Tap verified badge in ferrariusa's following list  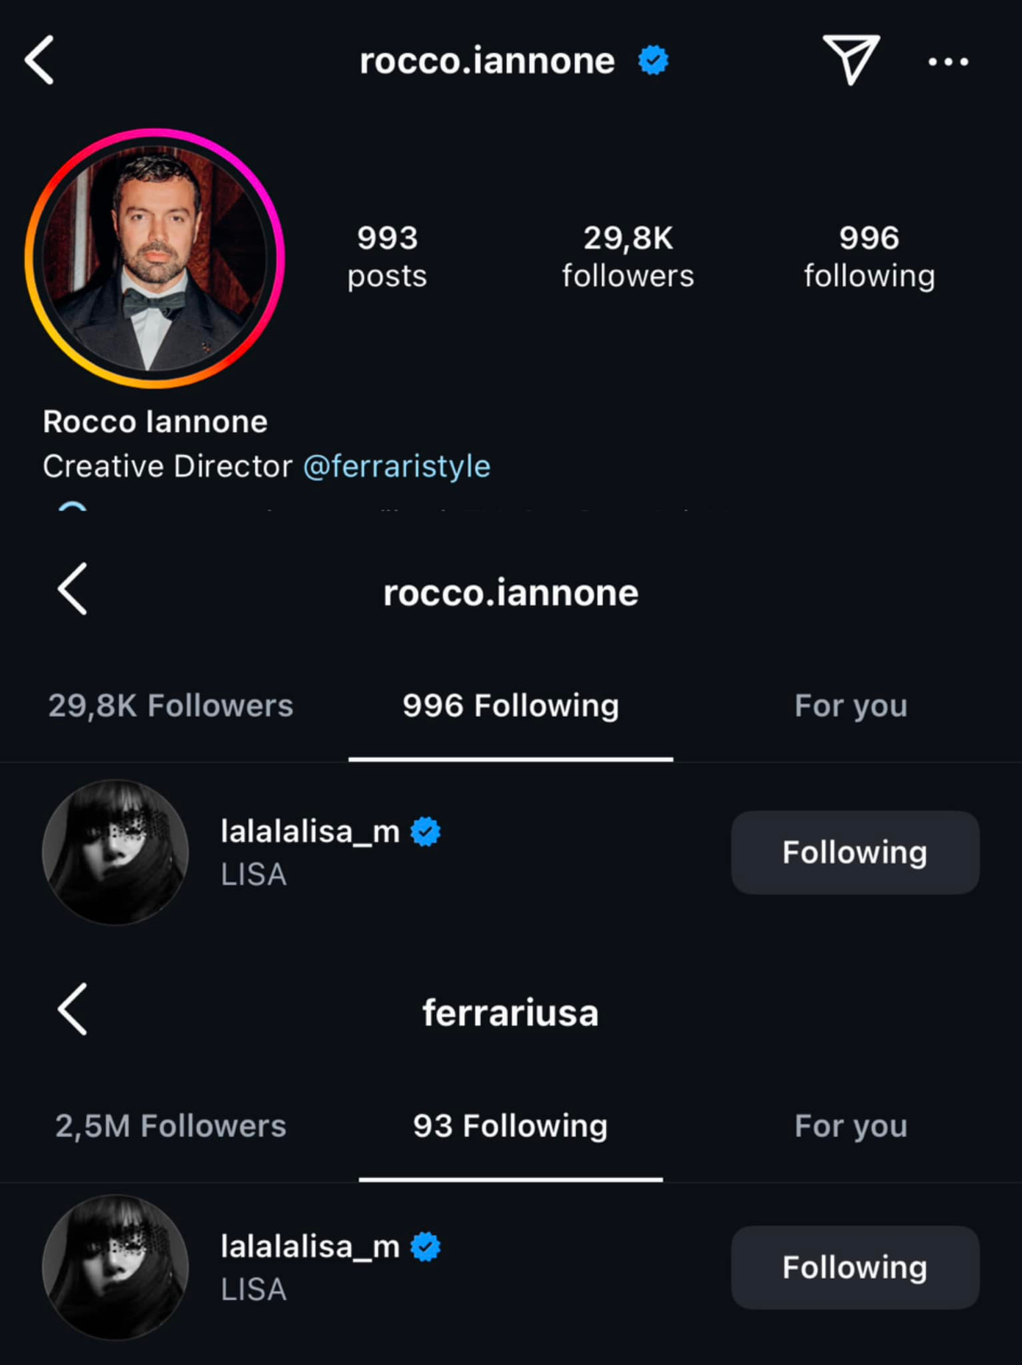coord(426,1247)
